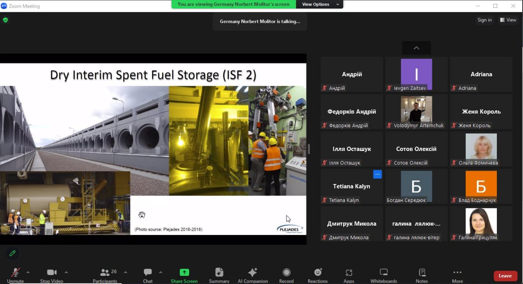The image size is (523, 284).
Task: Open the View Options dropdown
Action: coord(320,4)
